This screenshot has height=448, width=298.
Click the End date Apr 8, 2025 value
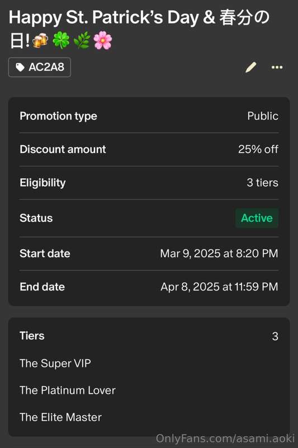coord(219,287)
